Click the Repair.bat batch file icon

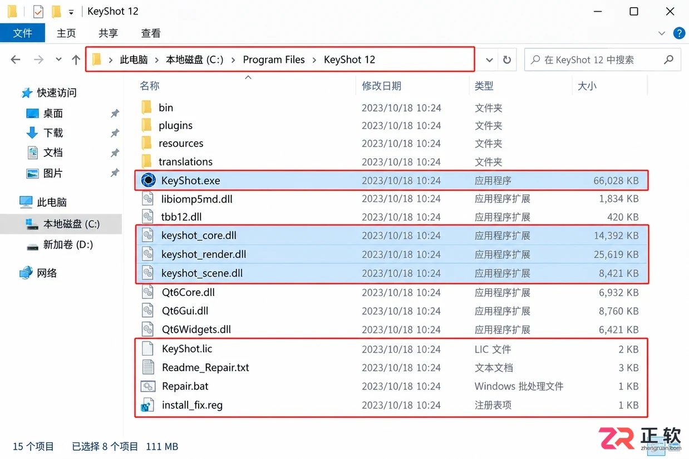point(147,386)
